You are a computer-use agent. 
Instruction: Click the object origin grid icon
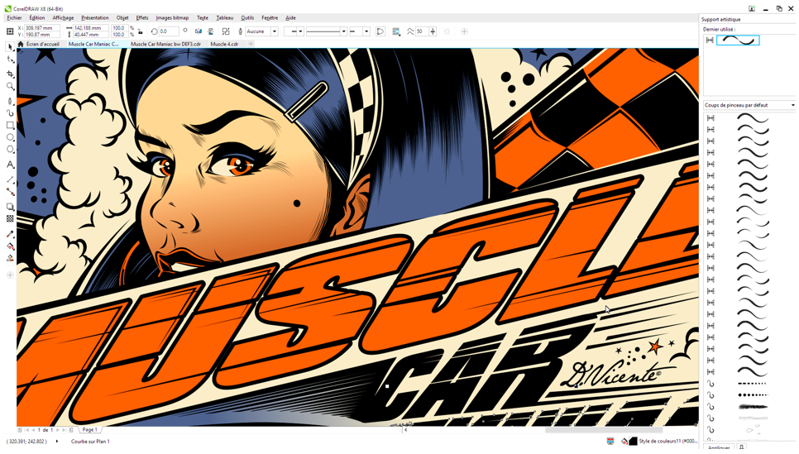(10, 31)
